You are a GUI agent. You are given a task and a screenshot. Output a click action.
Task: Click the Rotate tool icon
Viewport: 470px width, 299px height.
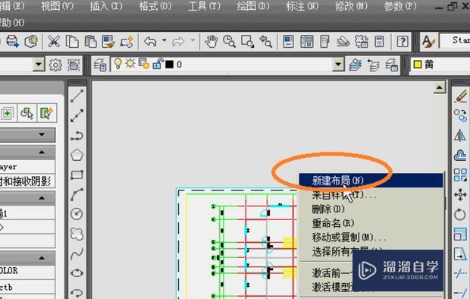[x=460, y=214]
